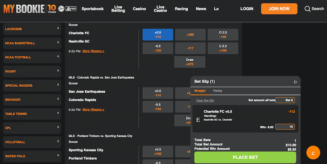Click the search magnifier icon
This screenshot has width=327, height=164.
(x=307, y=9)
